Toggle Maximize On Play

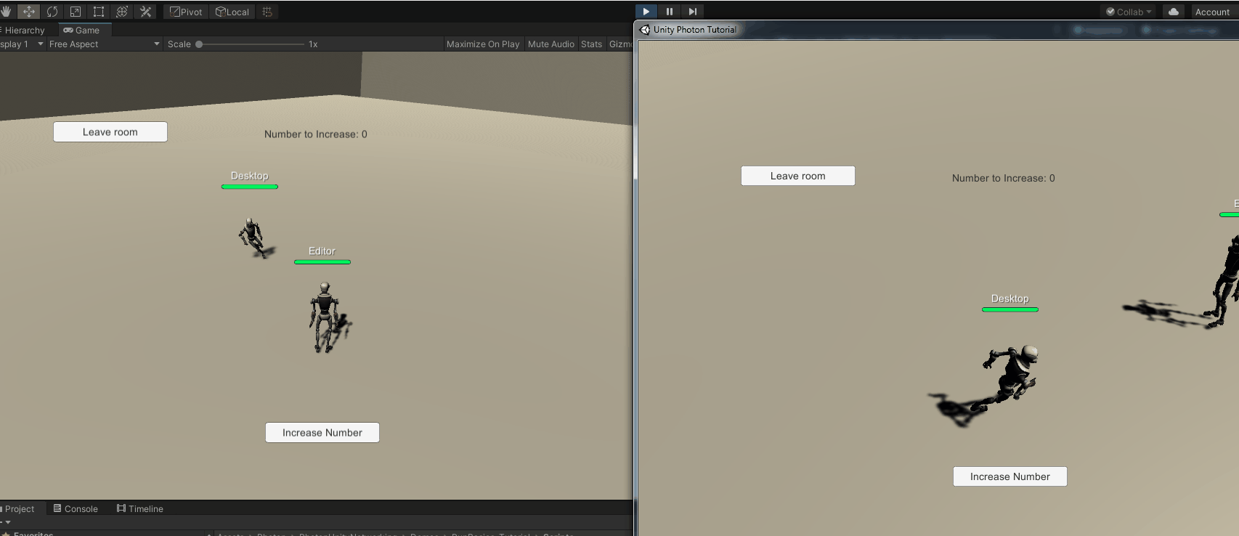point(483,44)
